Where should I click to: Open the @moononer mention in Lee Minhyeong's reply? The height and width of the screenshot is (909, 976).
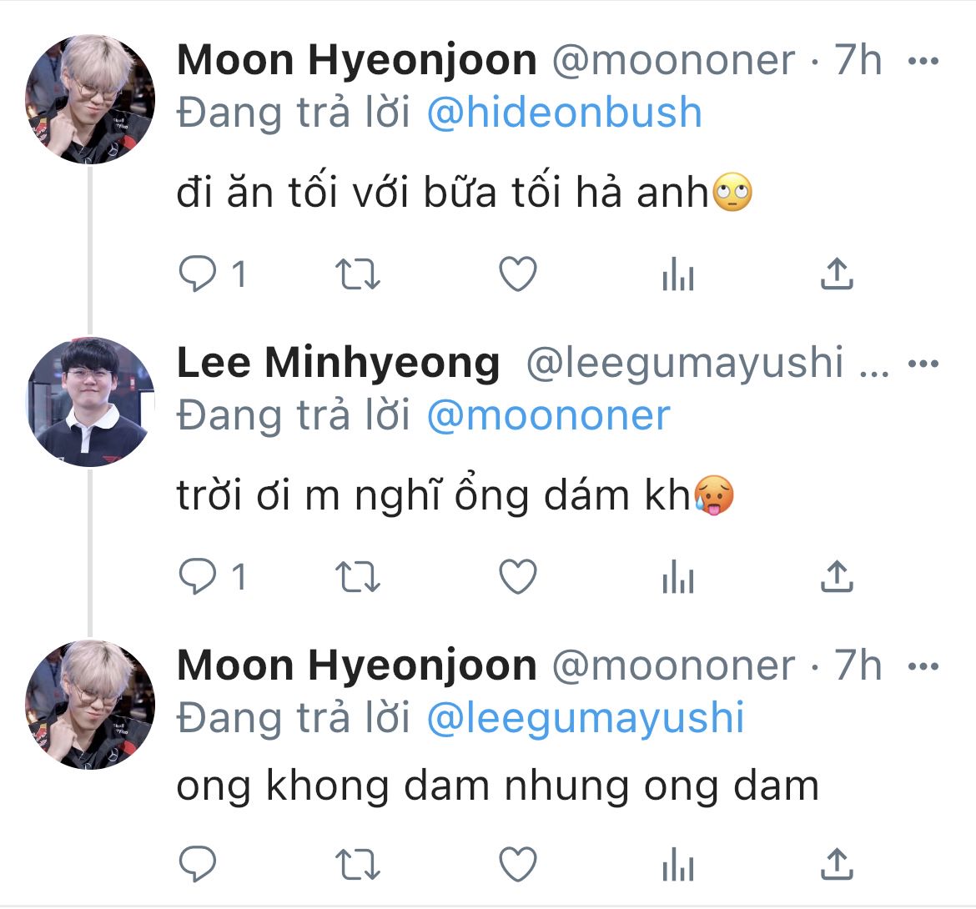pyautogui.click(x=548, y=415)
